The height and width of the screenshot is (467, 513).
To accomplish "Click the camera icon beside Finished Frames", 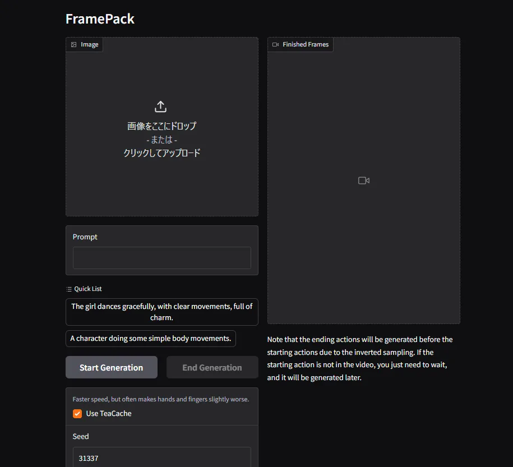I will 275,44.
